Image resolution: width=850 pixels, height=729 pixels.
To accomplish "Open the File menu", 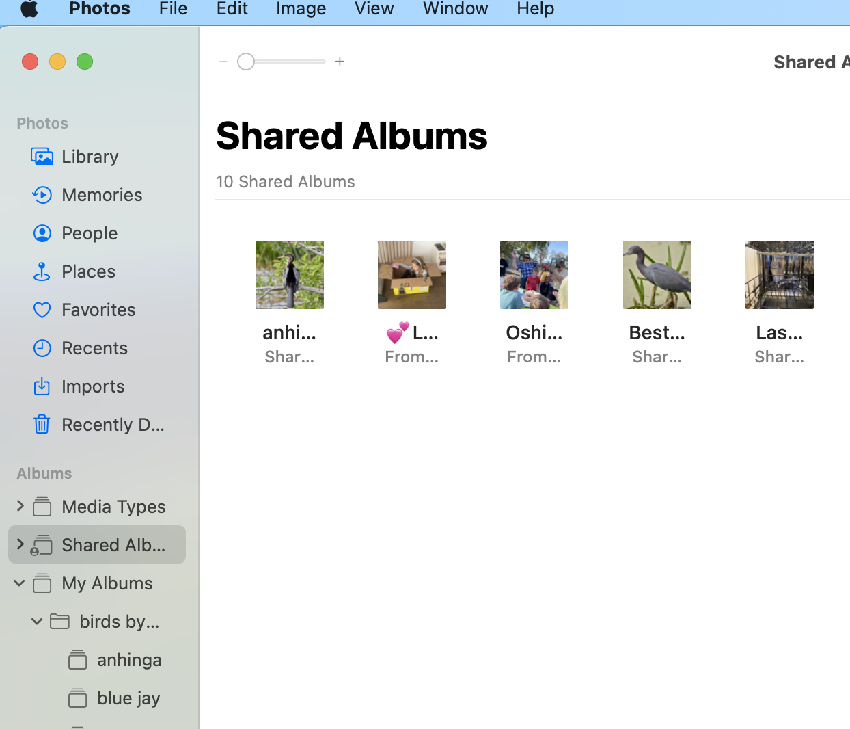I will (x=173, y=9).
